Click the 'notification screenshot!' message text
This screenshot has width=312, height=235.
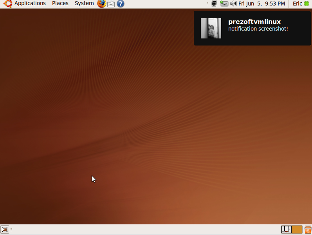click(x=258, y=29)
